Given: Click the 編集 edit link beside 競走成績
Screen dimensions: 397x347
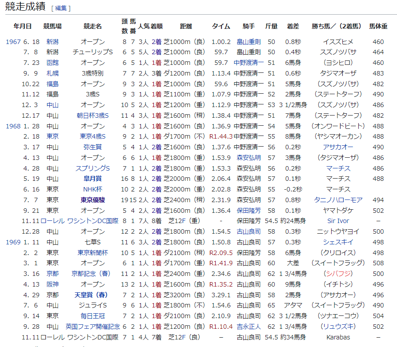Looking at the screenshot, I should (61, 8).
